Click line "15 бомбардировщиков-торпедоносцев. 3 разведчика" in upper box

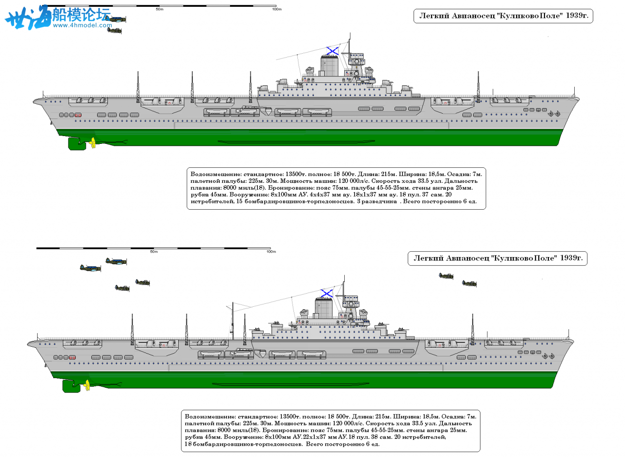pyautogui.click(x=334, y=201)
